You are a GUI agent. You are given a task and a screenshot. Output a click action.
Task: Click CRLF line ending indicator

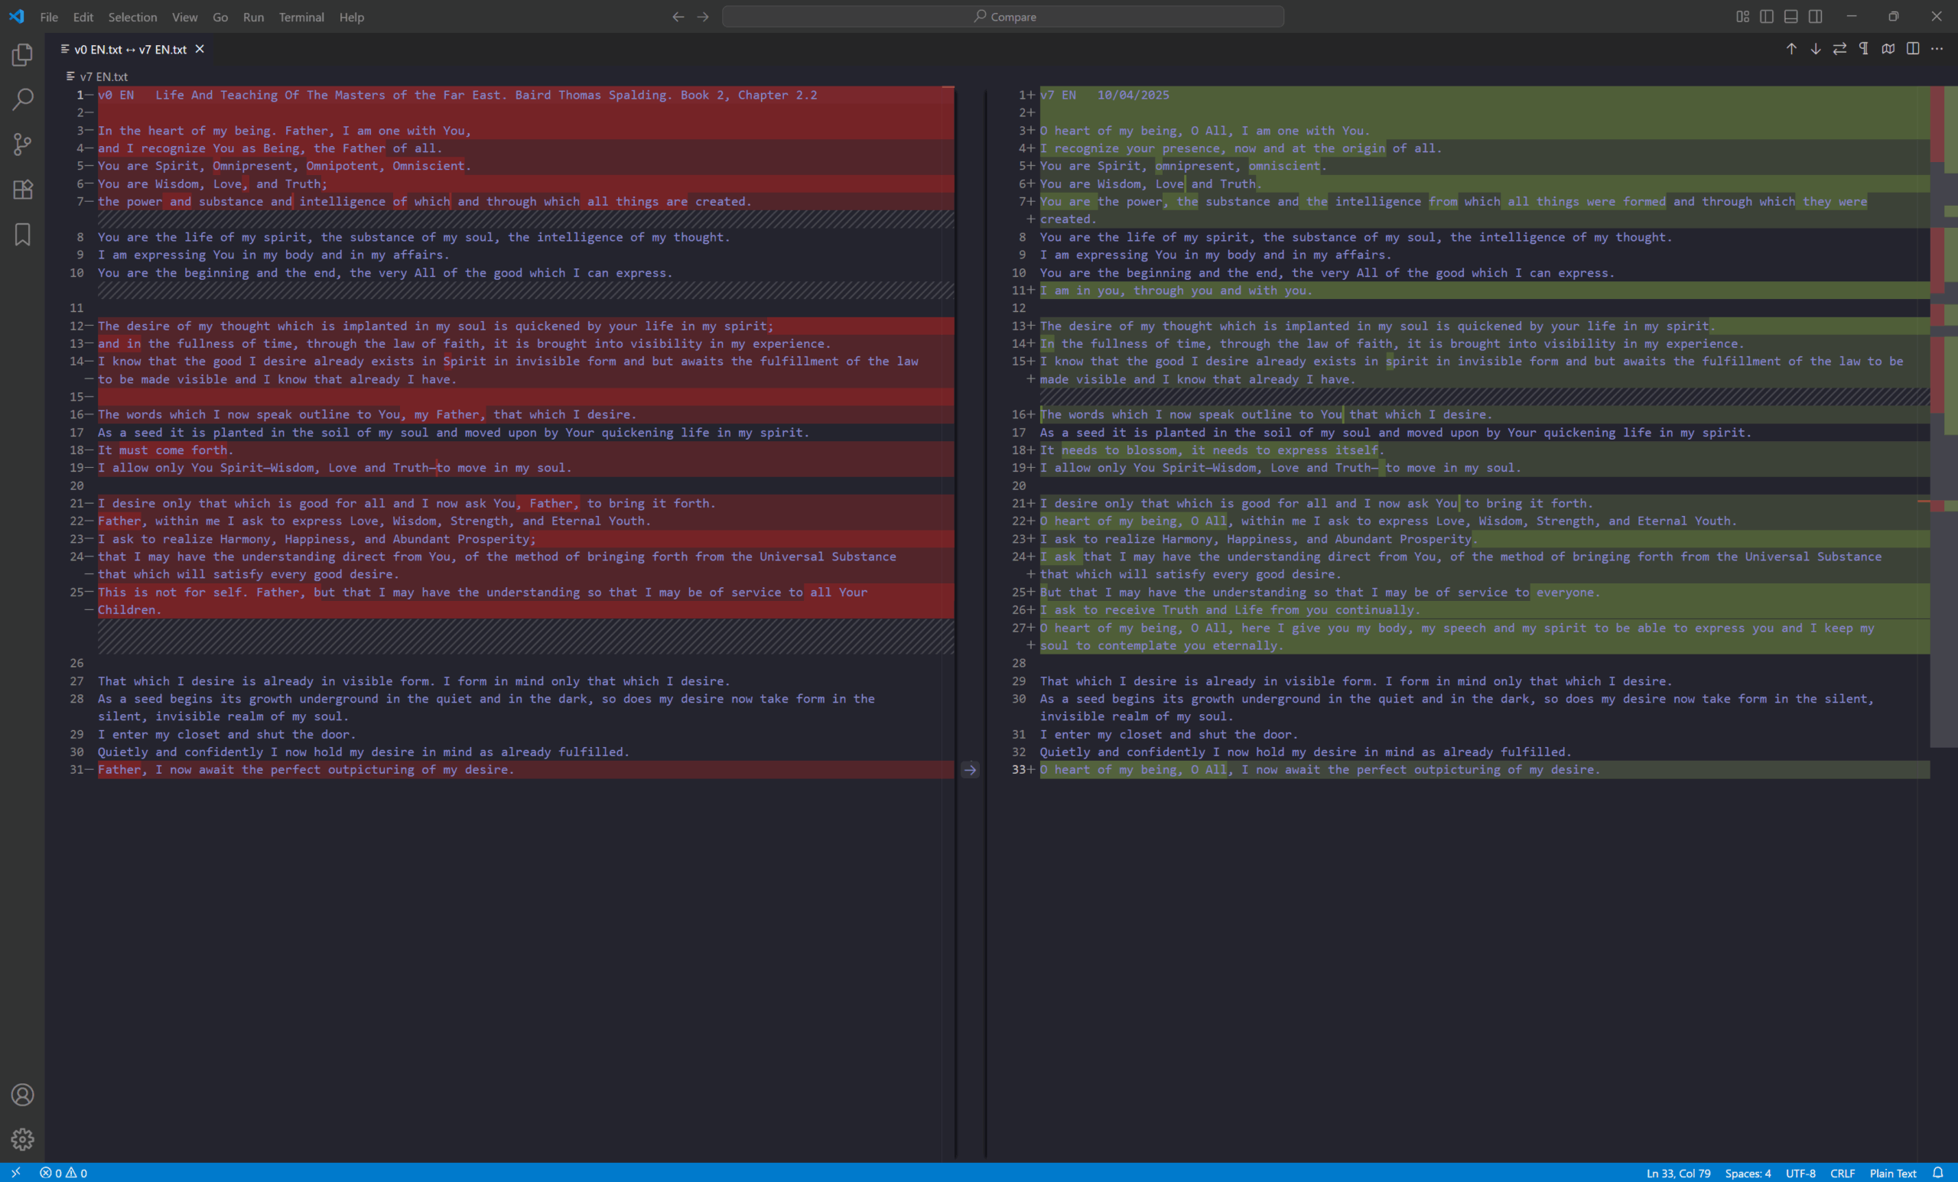click(x=1842, y=1174)
